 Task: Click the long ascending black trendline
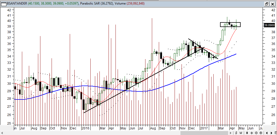[x=144, y=80]
